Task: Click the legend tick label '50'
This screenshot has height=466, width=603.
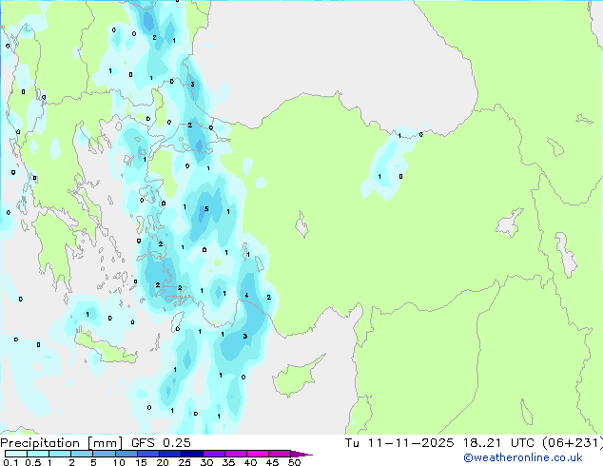Action: (294, 462)
